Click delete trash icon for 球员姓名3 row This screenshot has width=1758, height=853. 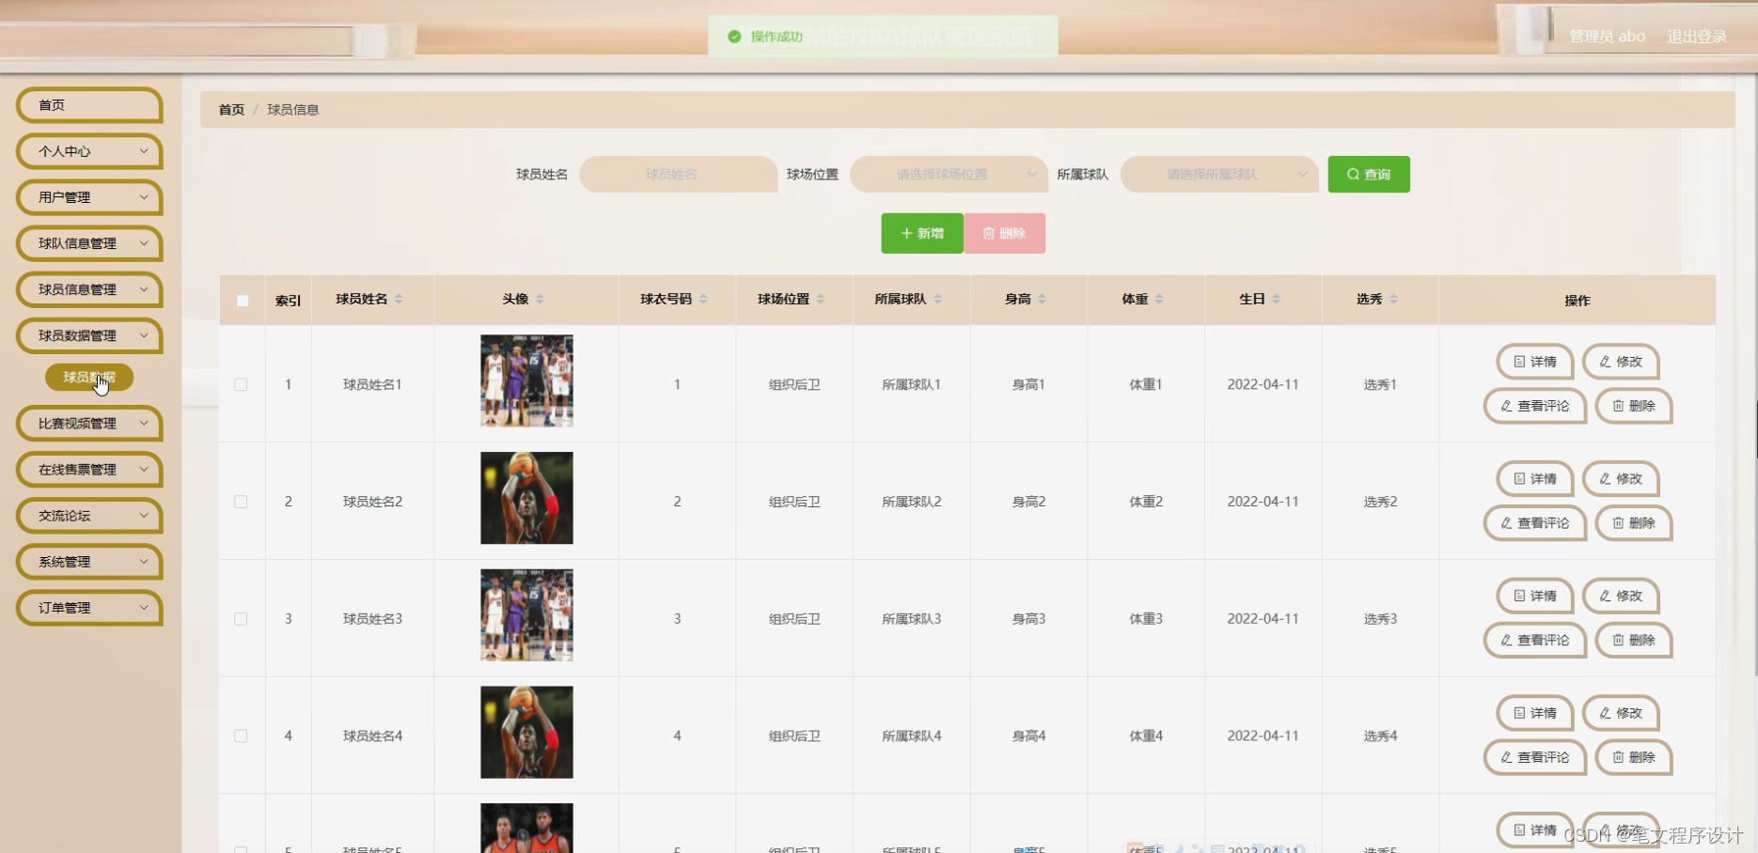click(x=1617, y=640)
